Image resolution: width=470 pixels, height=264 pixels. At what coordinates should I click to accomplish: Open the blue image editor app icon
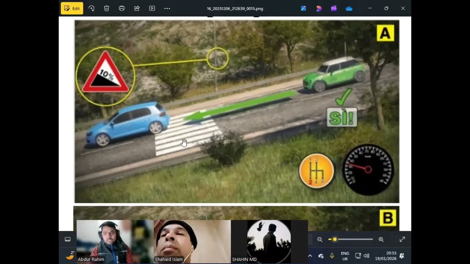303,8
